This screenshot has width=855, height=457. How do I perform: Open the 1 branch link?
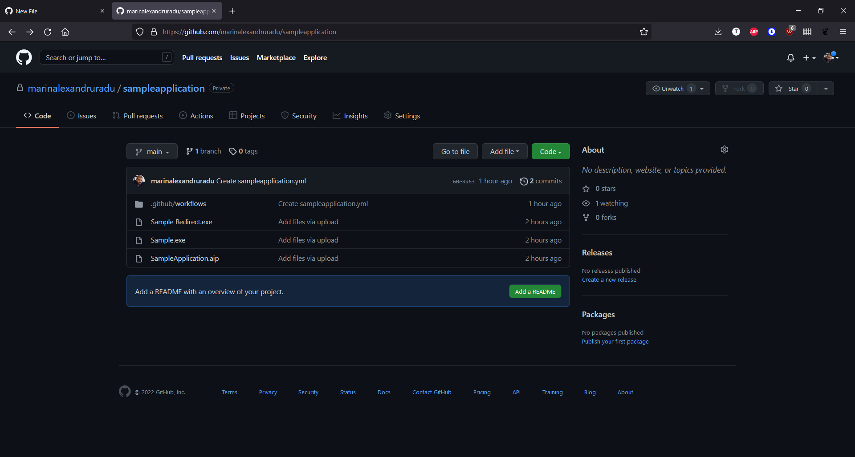click(204, 151)
